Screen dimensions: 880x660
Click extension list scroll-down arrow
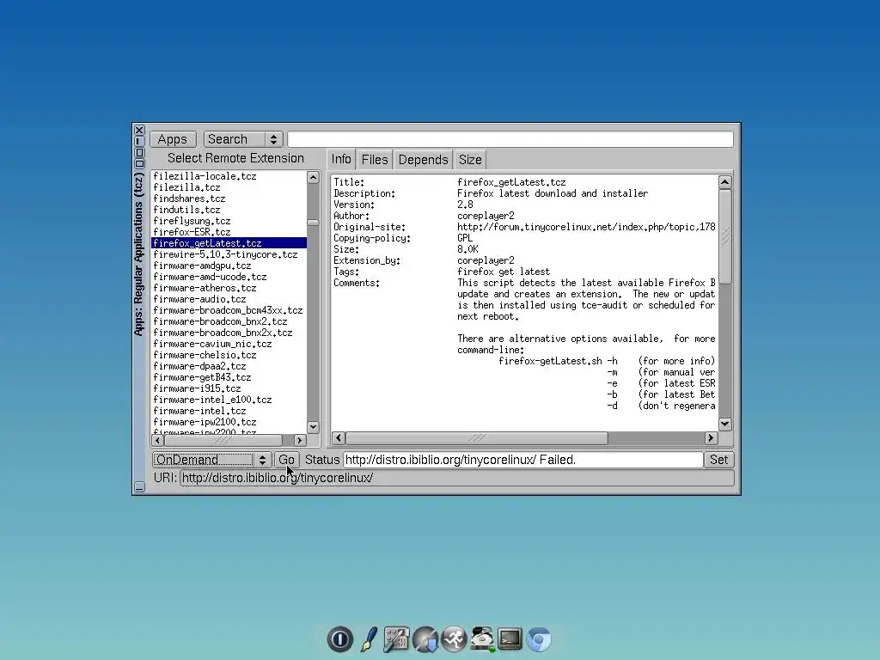click(313, 427)
